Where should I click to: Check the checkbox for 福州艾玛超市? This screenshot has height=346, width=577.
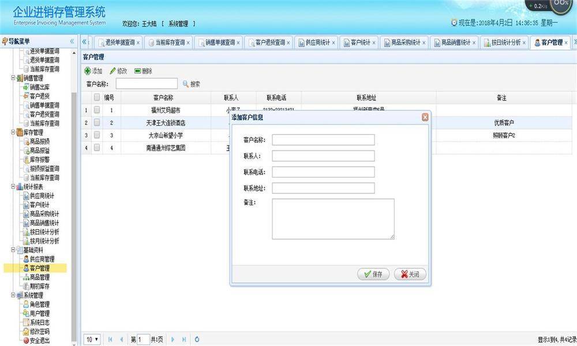coord(96,110)
